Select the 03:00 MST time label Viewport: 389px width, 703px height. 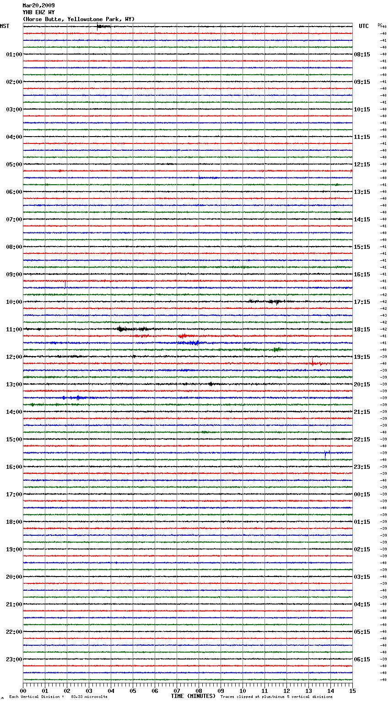pyautogui.click(x=14, y=110)
